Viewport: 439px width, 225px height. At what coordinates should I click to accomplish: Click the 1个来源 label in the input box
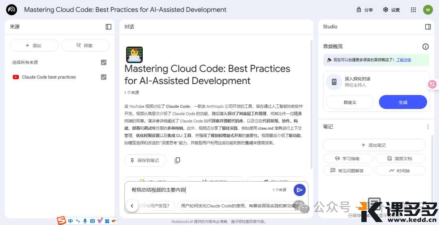tap(279, 190)
